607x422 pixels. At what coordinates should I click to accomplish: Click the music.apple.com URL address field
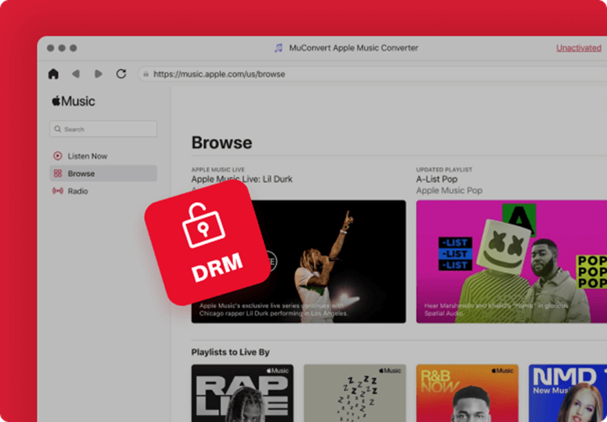pyautogui.click(x=371, y=74)
